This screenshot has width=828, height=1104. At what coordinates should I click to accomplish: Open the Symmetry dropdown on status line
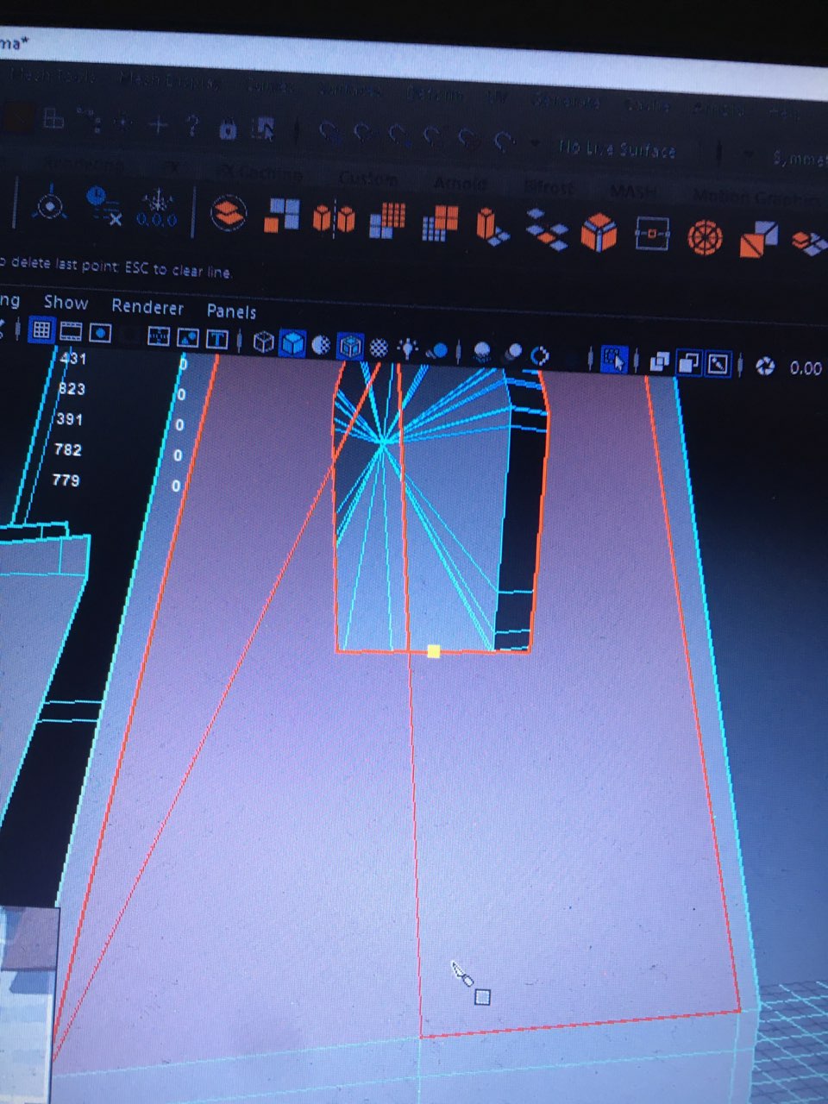[x=800, y=159]
